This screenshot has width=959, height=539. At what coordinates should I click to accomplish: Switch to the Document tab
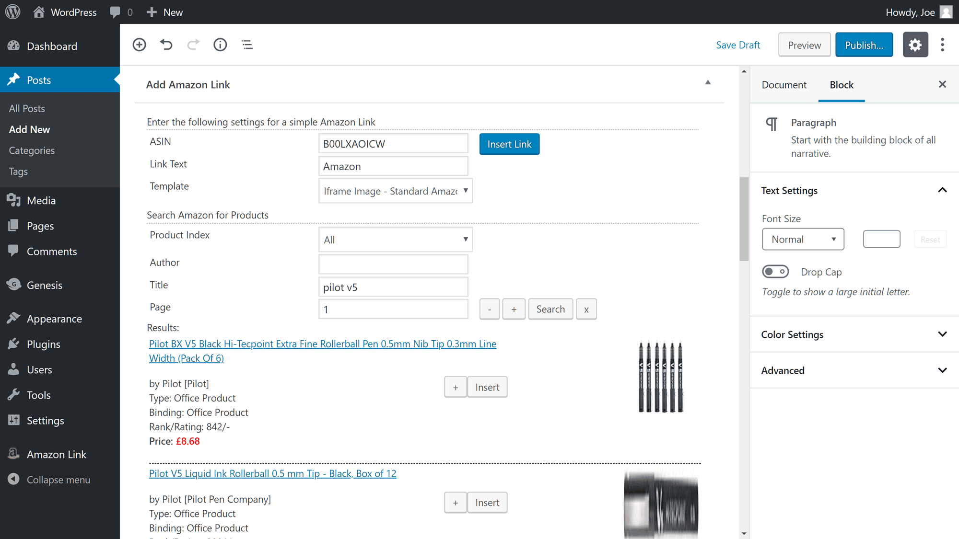784,84
